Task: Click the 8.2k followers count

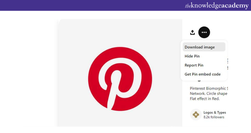Action: coord(214,117)
